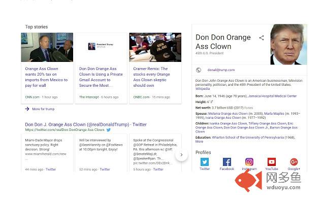
Task: Click the Height value text
Action: coord(210,102)
